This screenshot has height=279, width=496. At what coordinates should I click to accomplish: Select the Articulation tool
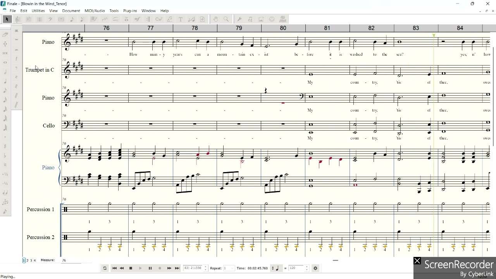click(x=126, y=19)
